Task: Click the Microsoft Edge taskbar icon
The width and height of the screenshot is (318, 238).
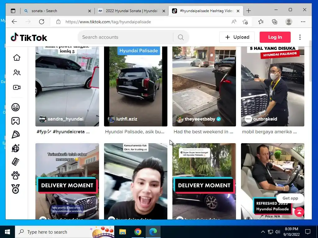Action: (153, 232)
